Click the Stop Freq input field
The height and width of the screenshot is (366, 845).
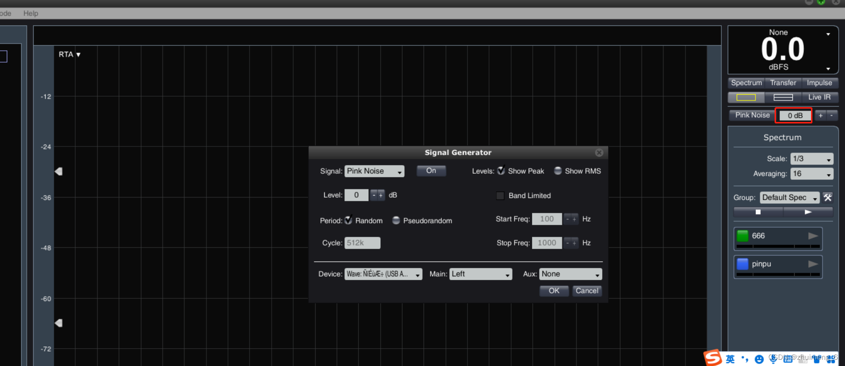[547, 243]
